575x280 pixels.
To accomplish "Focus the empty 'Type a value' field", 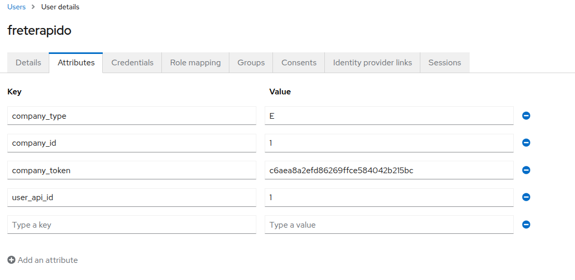I will point(389,225).
